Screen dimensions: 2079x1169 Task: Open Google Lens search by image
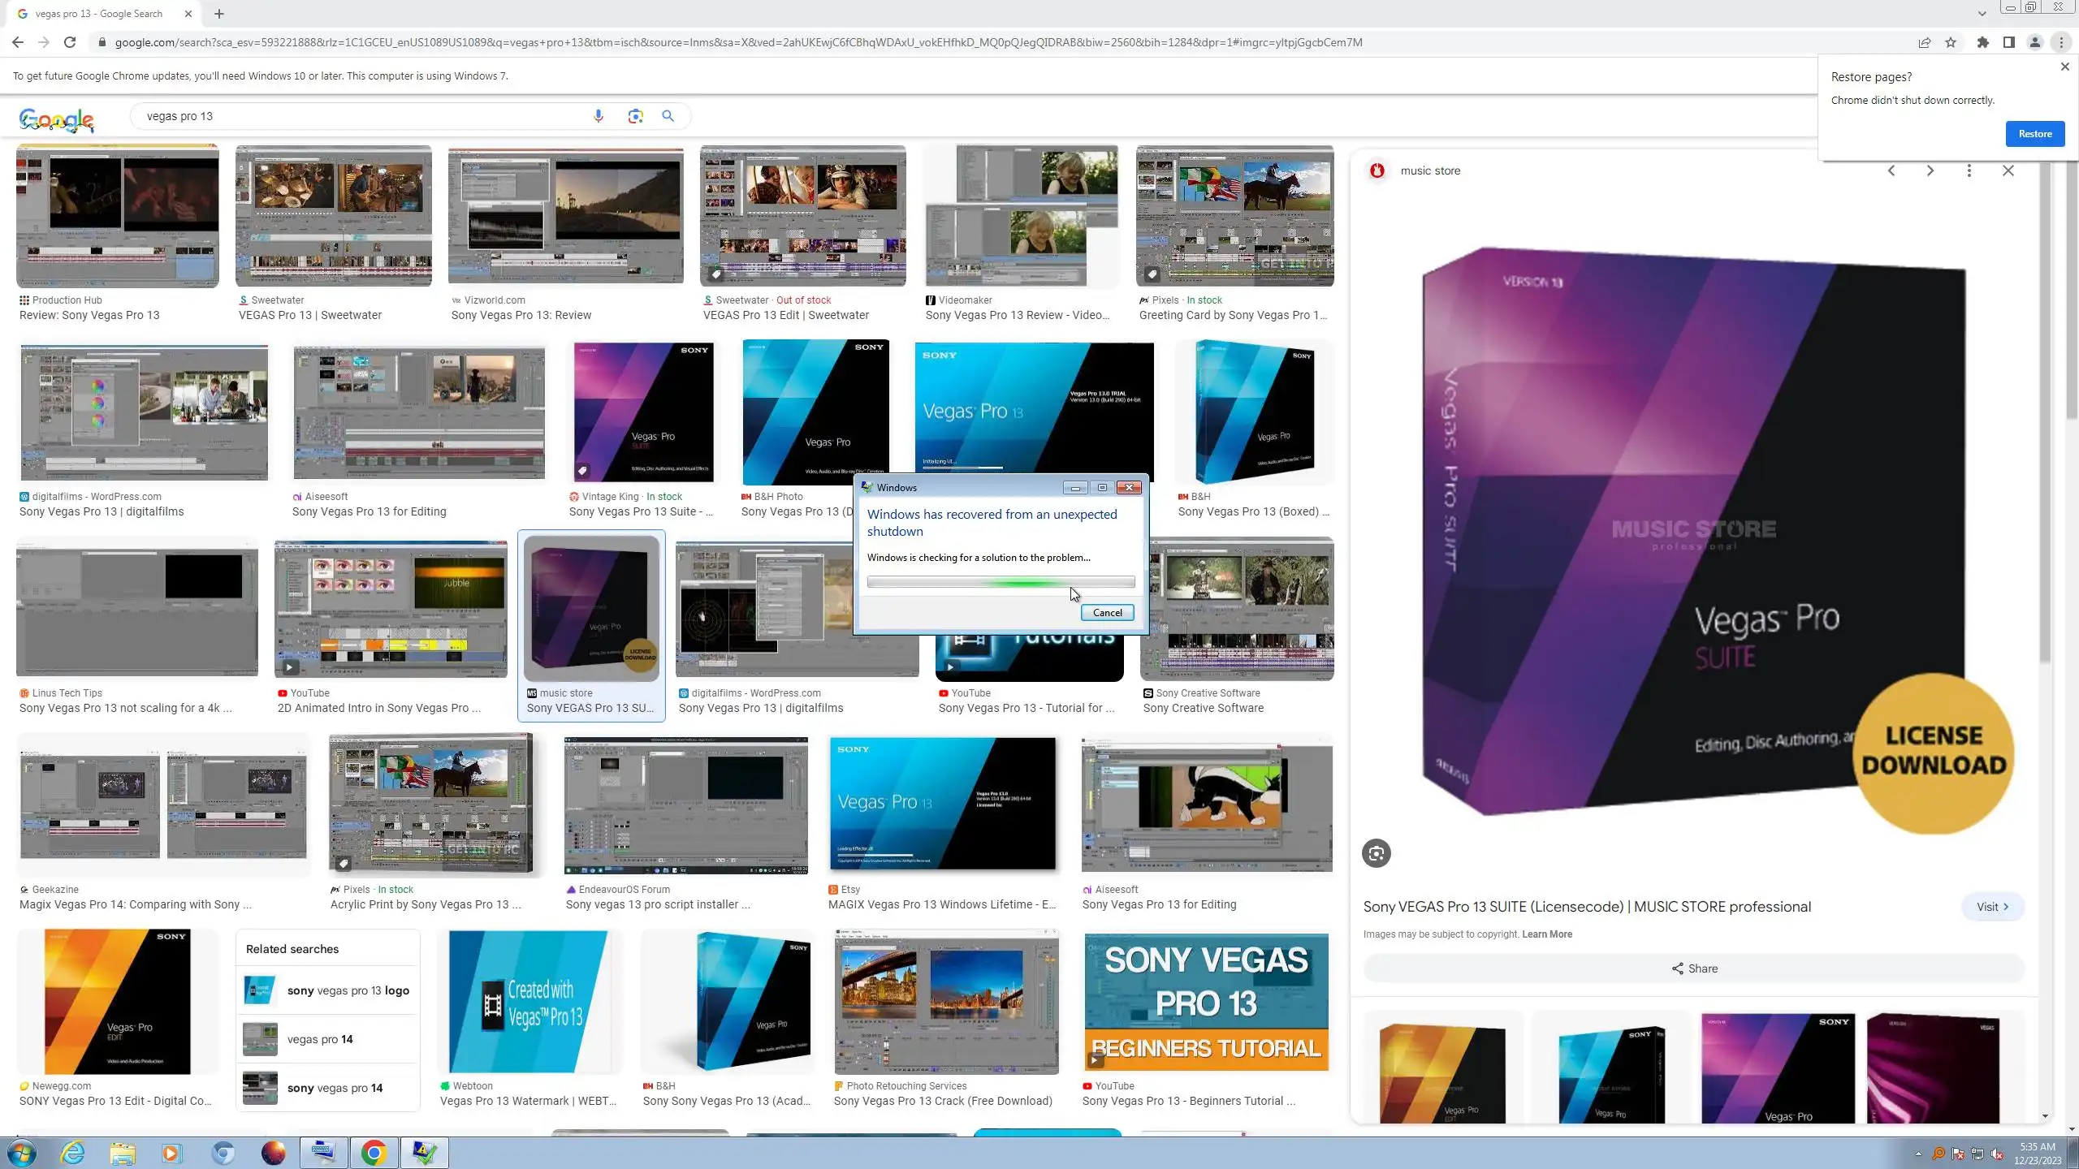[x=635, y=116]
